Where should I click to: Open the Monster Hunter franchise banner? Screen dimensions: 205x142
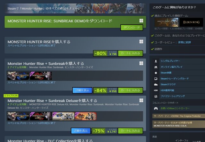point(75,9)
